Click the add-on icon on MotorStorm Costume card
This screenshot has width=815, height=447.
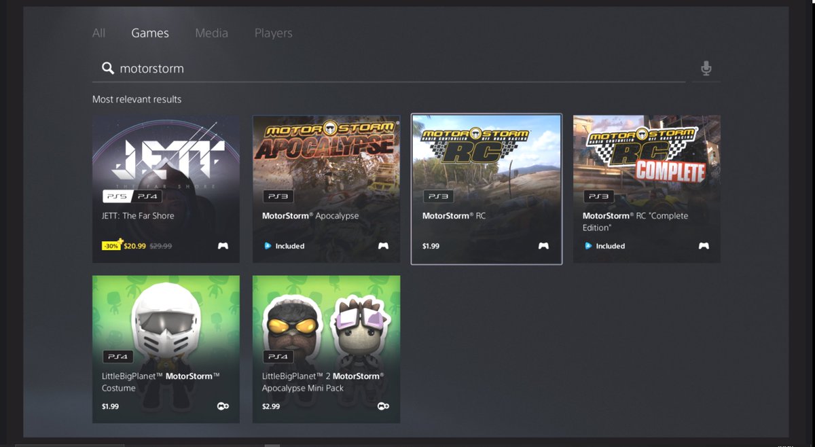point(223,406)
